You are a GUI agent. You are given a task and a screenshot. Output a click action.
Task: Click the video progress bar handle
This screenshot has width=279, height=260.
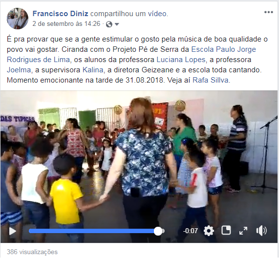coord(158,231)
